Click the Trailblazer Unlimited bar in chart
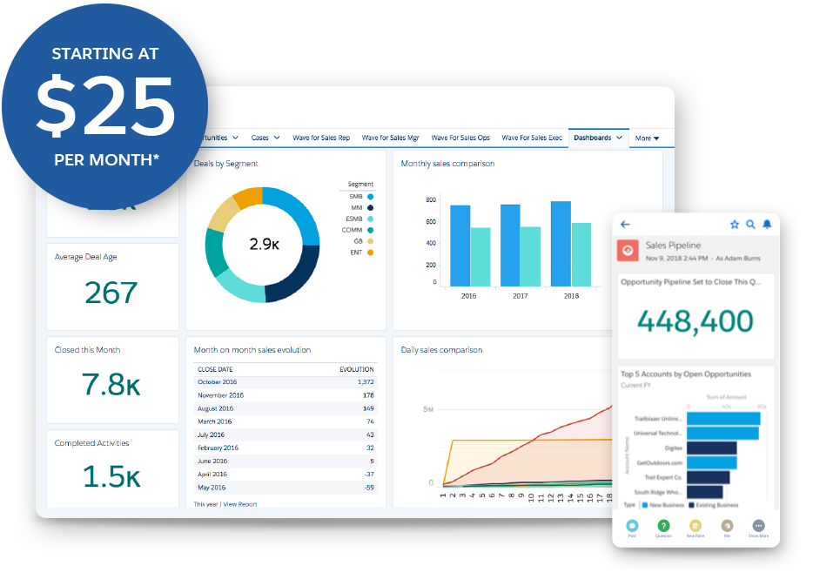 [x=723, y=419]
